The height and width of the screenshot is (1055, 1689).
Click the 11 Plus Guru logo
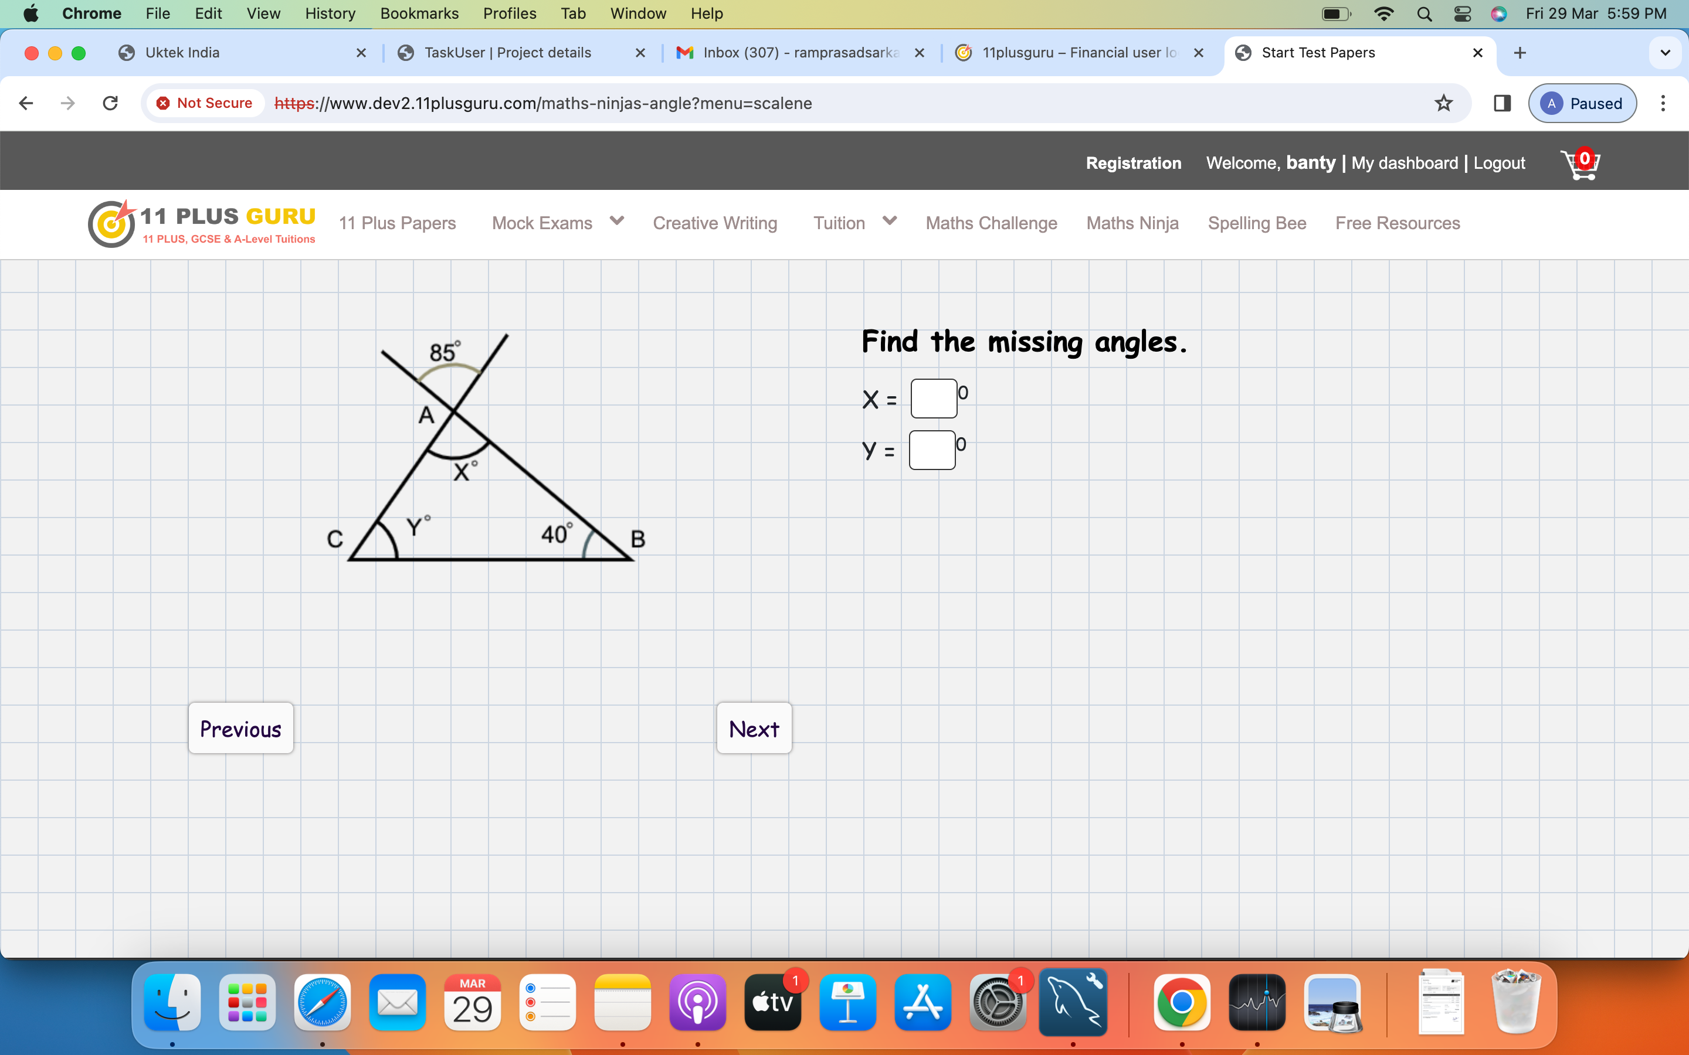tap(202, 223)
